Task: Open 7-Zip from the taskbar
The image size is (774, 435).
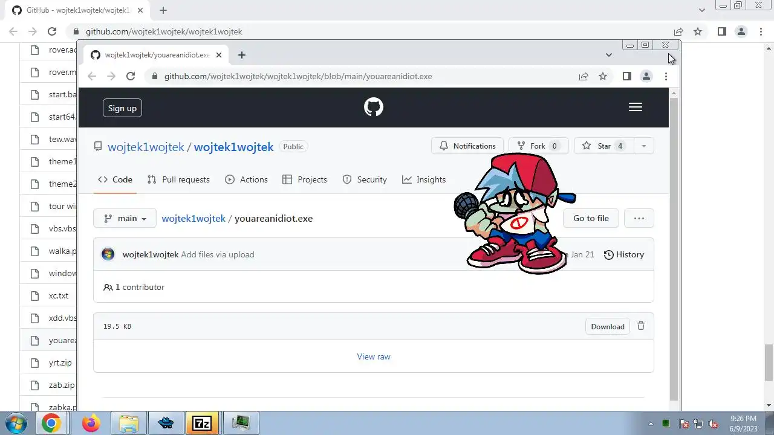Action: click(x=202, y=424)
